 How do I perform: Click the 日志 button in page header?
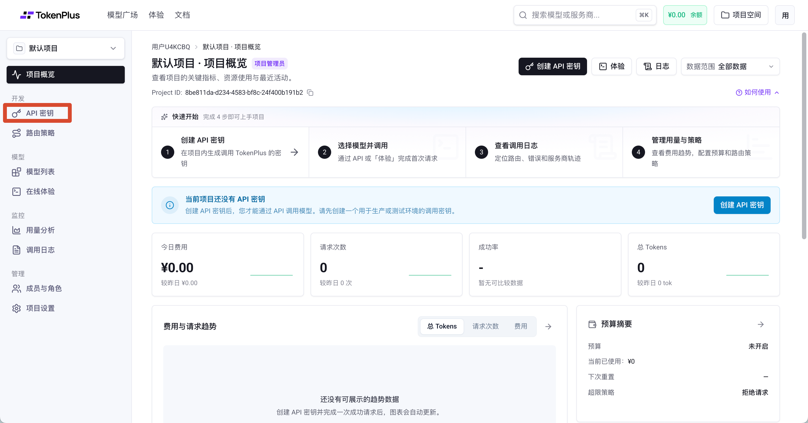click(x=656, y=66)
